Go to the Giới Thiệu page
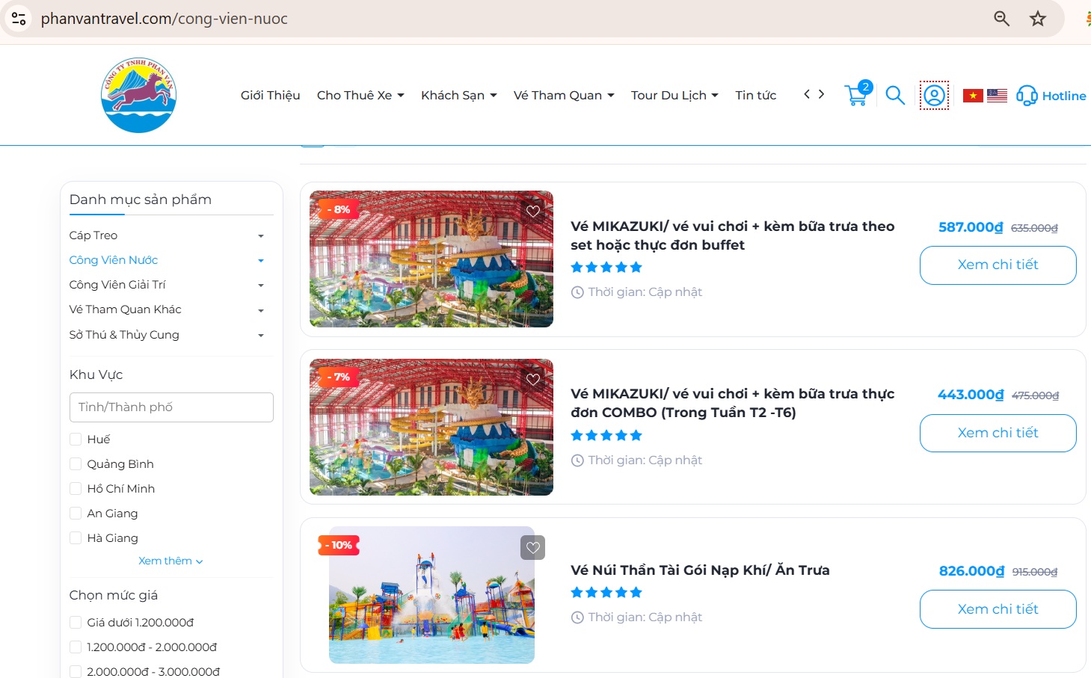This screenshot has height=678, width=1091. [x=271, y=95]
